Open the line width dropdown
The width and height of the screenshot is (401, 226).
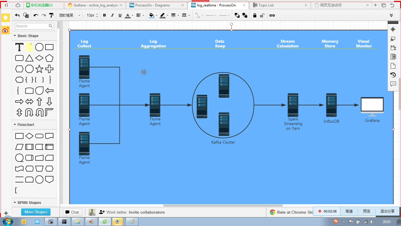[x=175, y=15]
